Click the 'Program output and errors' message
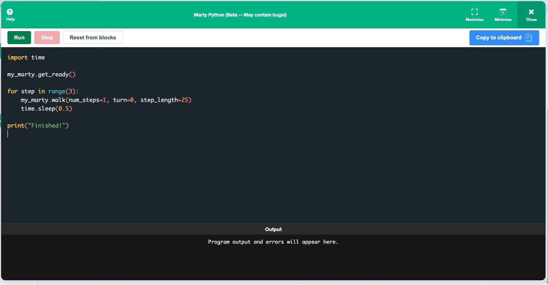Screen dimensions: 548x285 [273, 242]
